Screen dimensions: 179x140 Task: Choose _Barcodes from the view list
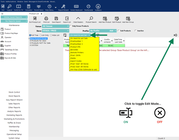point(74,50)
